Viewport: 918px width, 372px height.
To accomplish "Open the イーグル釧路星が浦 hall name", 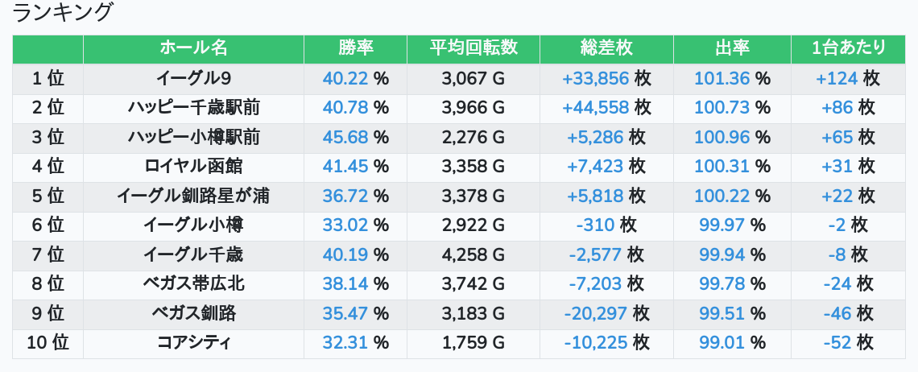I will 193,196.
